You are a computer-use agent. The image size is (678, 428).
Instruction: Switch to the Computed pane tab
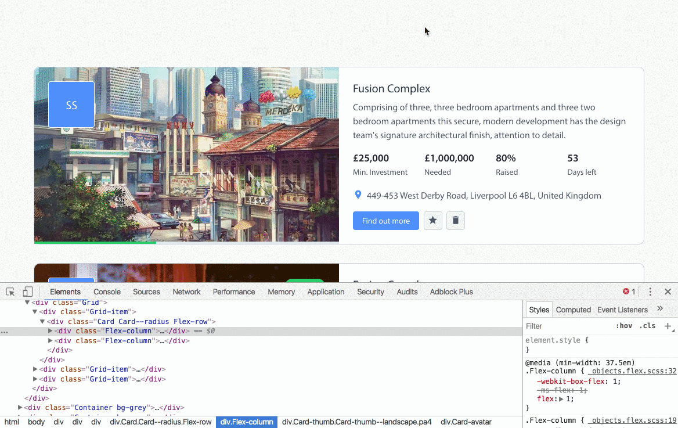click(574, 310)
